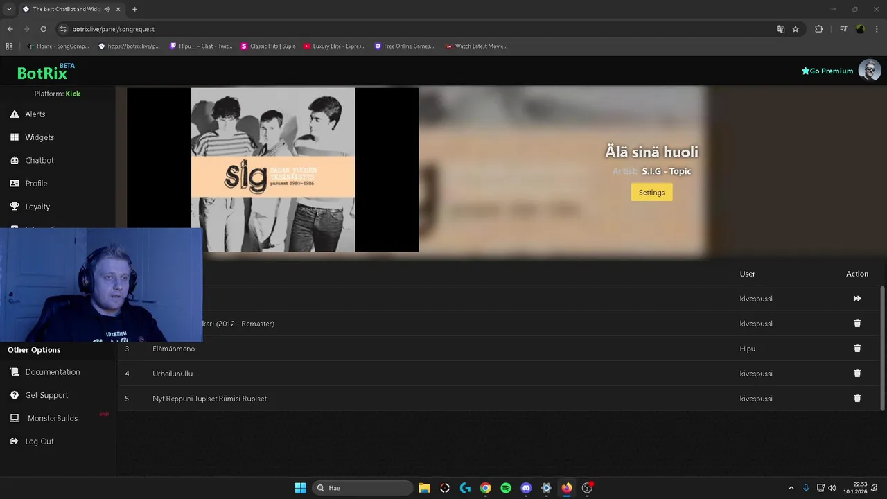Viewport: 887px width, 499px height.
Task: Click user Hipu in the queue
Action: (x=748, y=349)
